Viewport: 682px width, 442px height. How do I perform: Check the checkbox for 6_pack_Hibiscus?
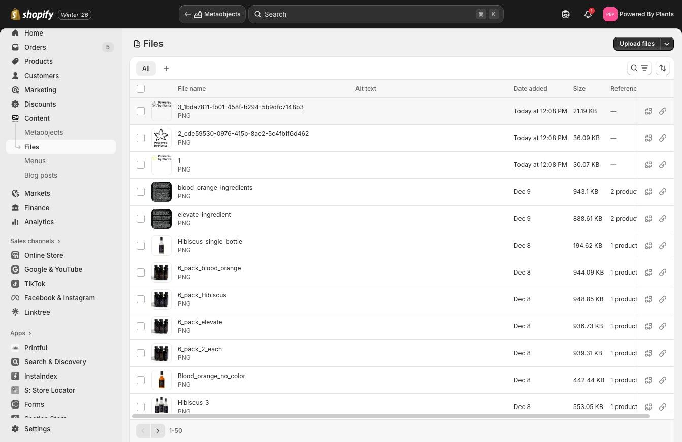click(x=141, y=299)
